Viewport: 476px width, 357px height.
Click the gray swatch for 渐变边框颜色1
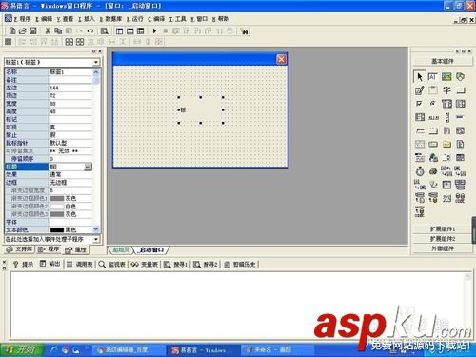coord(57,198)
